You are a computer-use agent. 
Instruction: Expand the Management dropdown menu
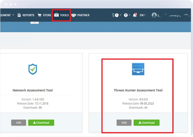click(x=7, y=15)
